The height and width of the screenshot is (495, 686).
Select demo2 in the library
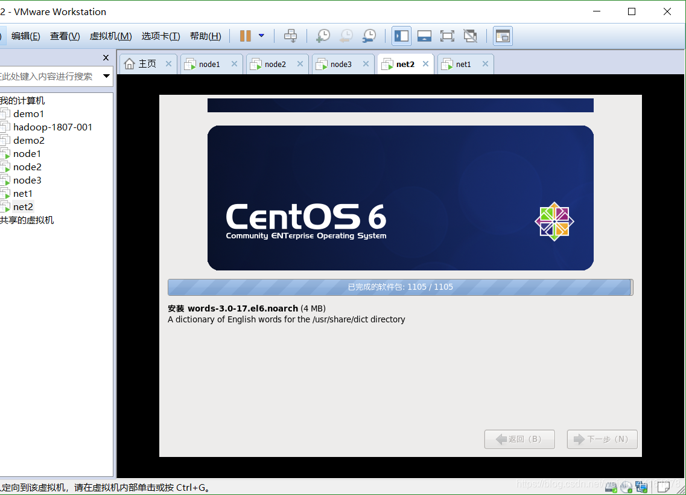point(29,141)
